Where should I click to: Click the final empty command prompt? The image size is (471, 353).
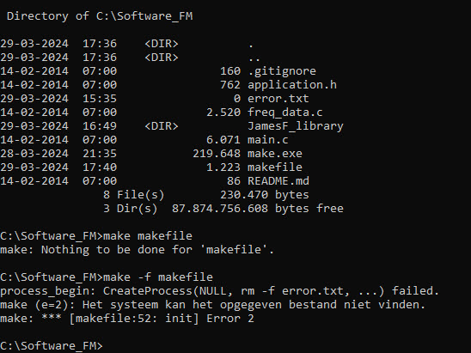pyautogui.click(x=52, y=346)
